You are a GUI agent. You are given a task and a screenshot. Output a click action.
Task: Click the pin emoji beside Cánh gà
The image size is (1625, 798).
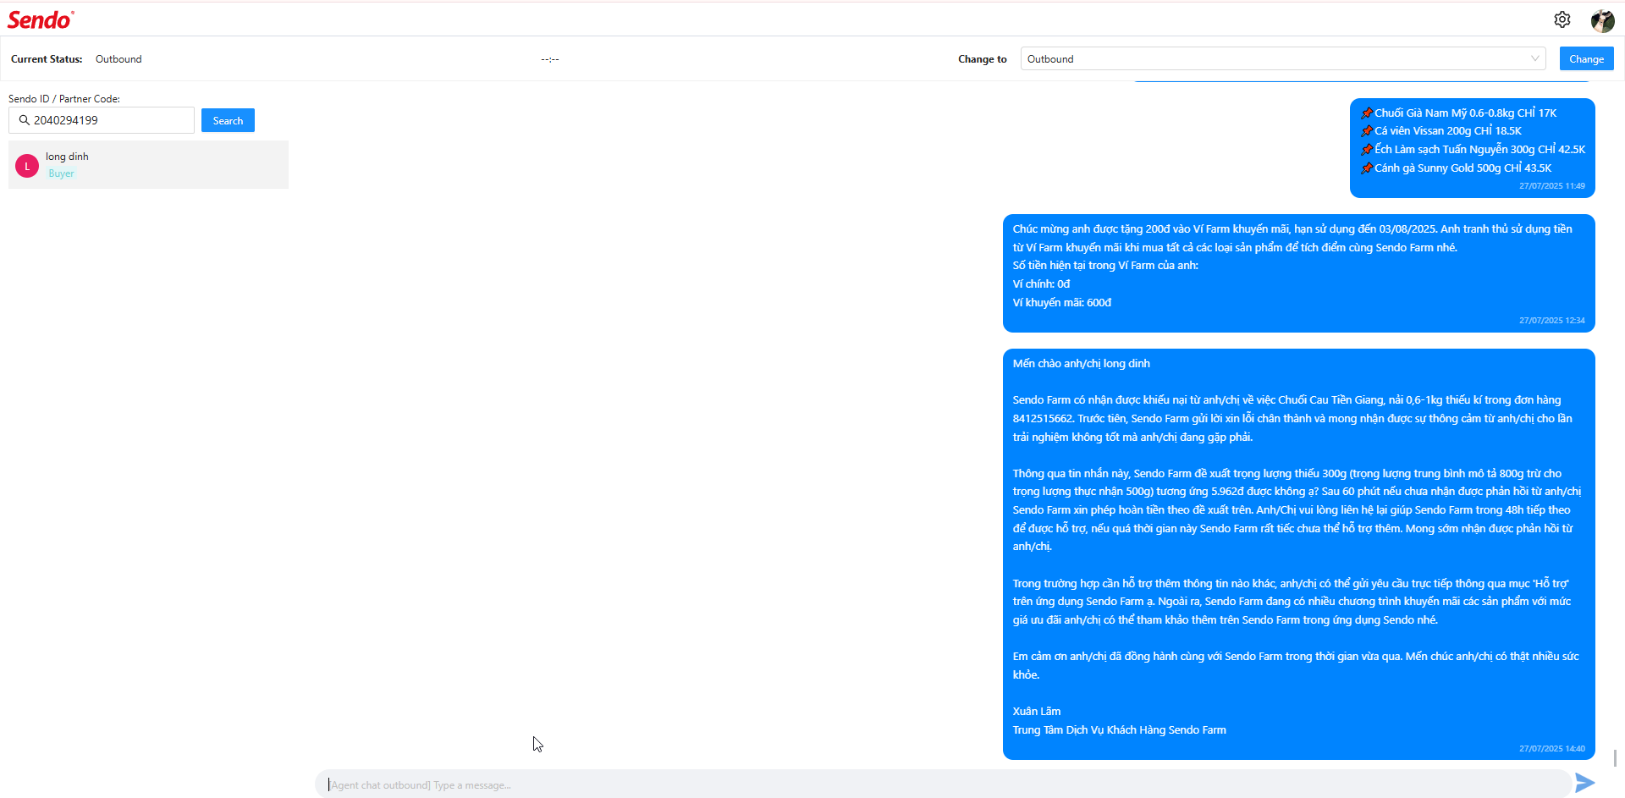tap(1366, 168)
